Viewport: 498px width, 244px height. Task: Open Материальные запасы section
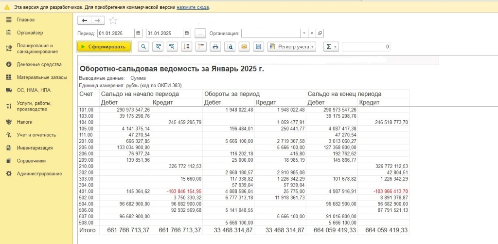point(42,77)
